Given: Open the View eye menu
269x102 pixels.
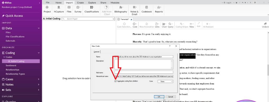Looking at the screenshot, I should coord(192,25).
